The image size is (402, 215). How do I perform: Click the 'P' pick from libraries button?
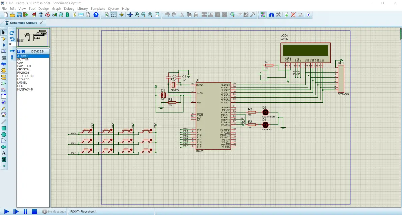click(19, 51)
